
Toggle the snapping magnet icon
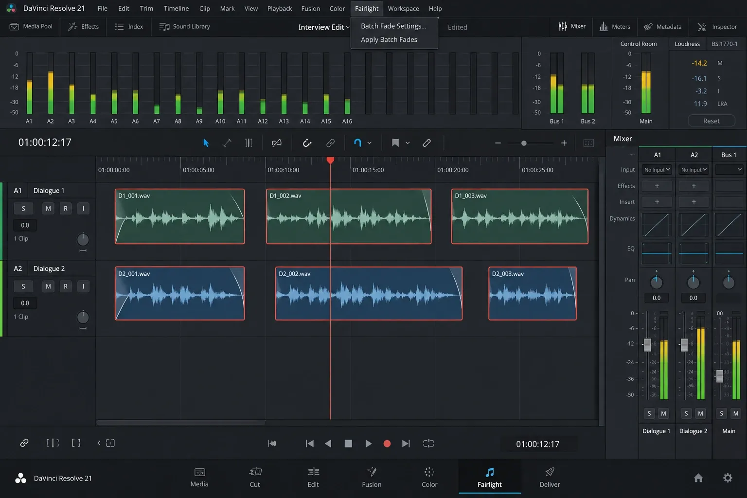pyautogui.click(x=307, y=143)
